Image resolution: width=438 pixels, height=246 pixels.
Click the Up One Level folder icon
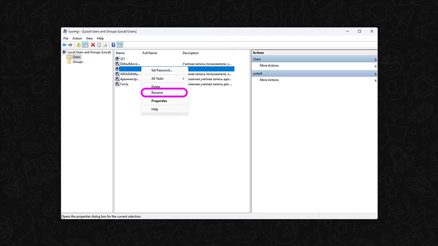(78, 45)
